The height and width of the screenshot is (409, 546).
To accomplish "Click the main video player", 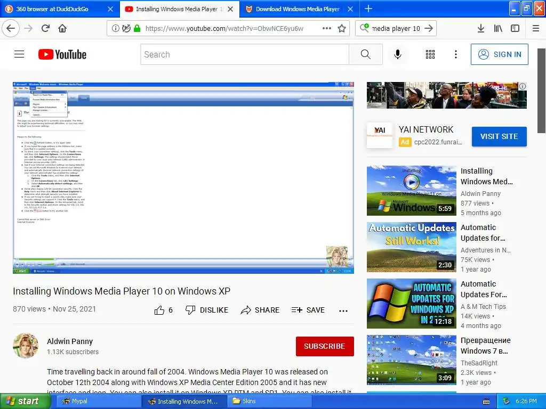I will pyautogui.click(x=183, y=178).
